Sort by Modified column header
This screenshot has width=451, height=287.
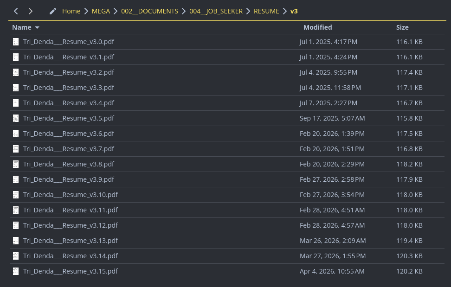[318, 27]
